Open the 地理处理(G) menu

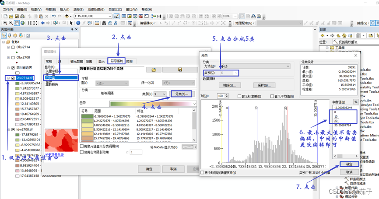tap(96, 10)
